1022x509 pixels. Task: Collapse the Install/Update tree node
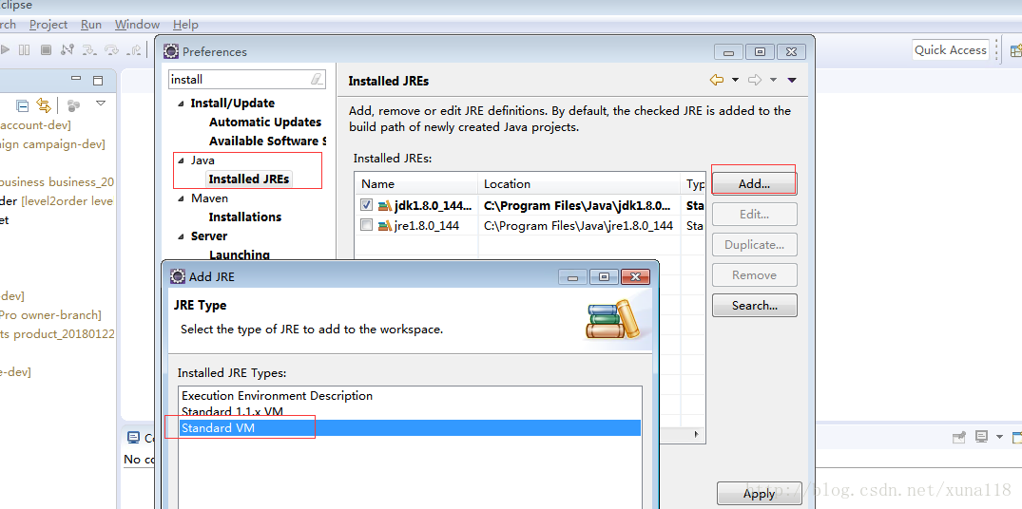[181, 104]
